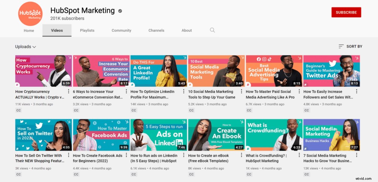378x182 pixels.
Task: Open options menu for 6 Ways to Increase eCommerce Conversion
Action: pyautogui.click(x=126, y=91)
